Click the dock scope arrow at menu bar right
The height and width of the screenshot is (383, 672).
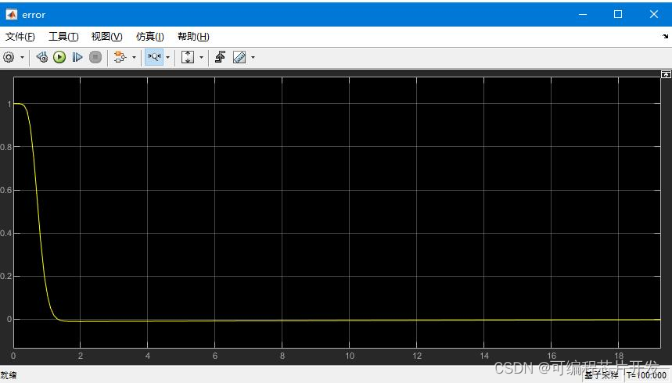pos(665,37)
